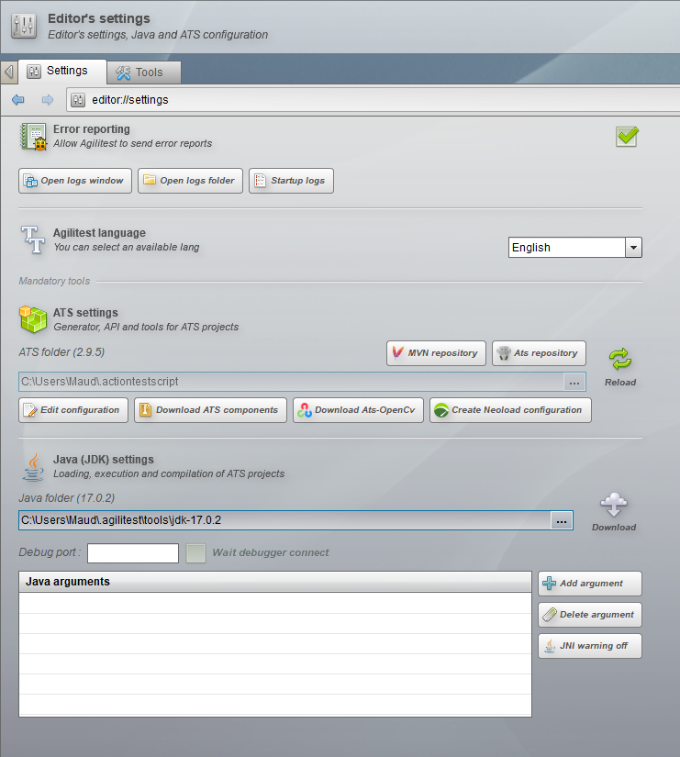680x757 pixels.
Task: Click the 'Java folder (17.0.2)' label
Action: [x=67, y=498]
